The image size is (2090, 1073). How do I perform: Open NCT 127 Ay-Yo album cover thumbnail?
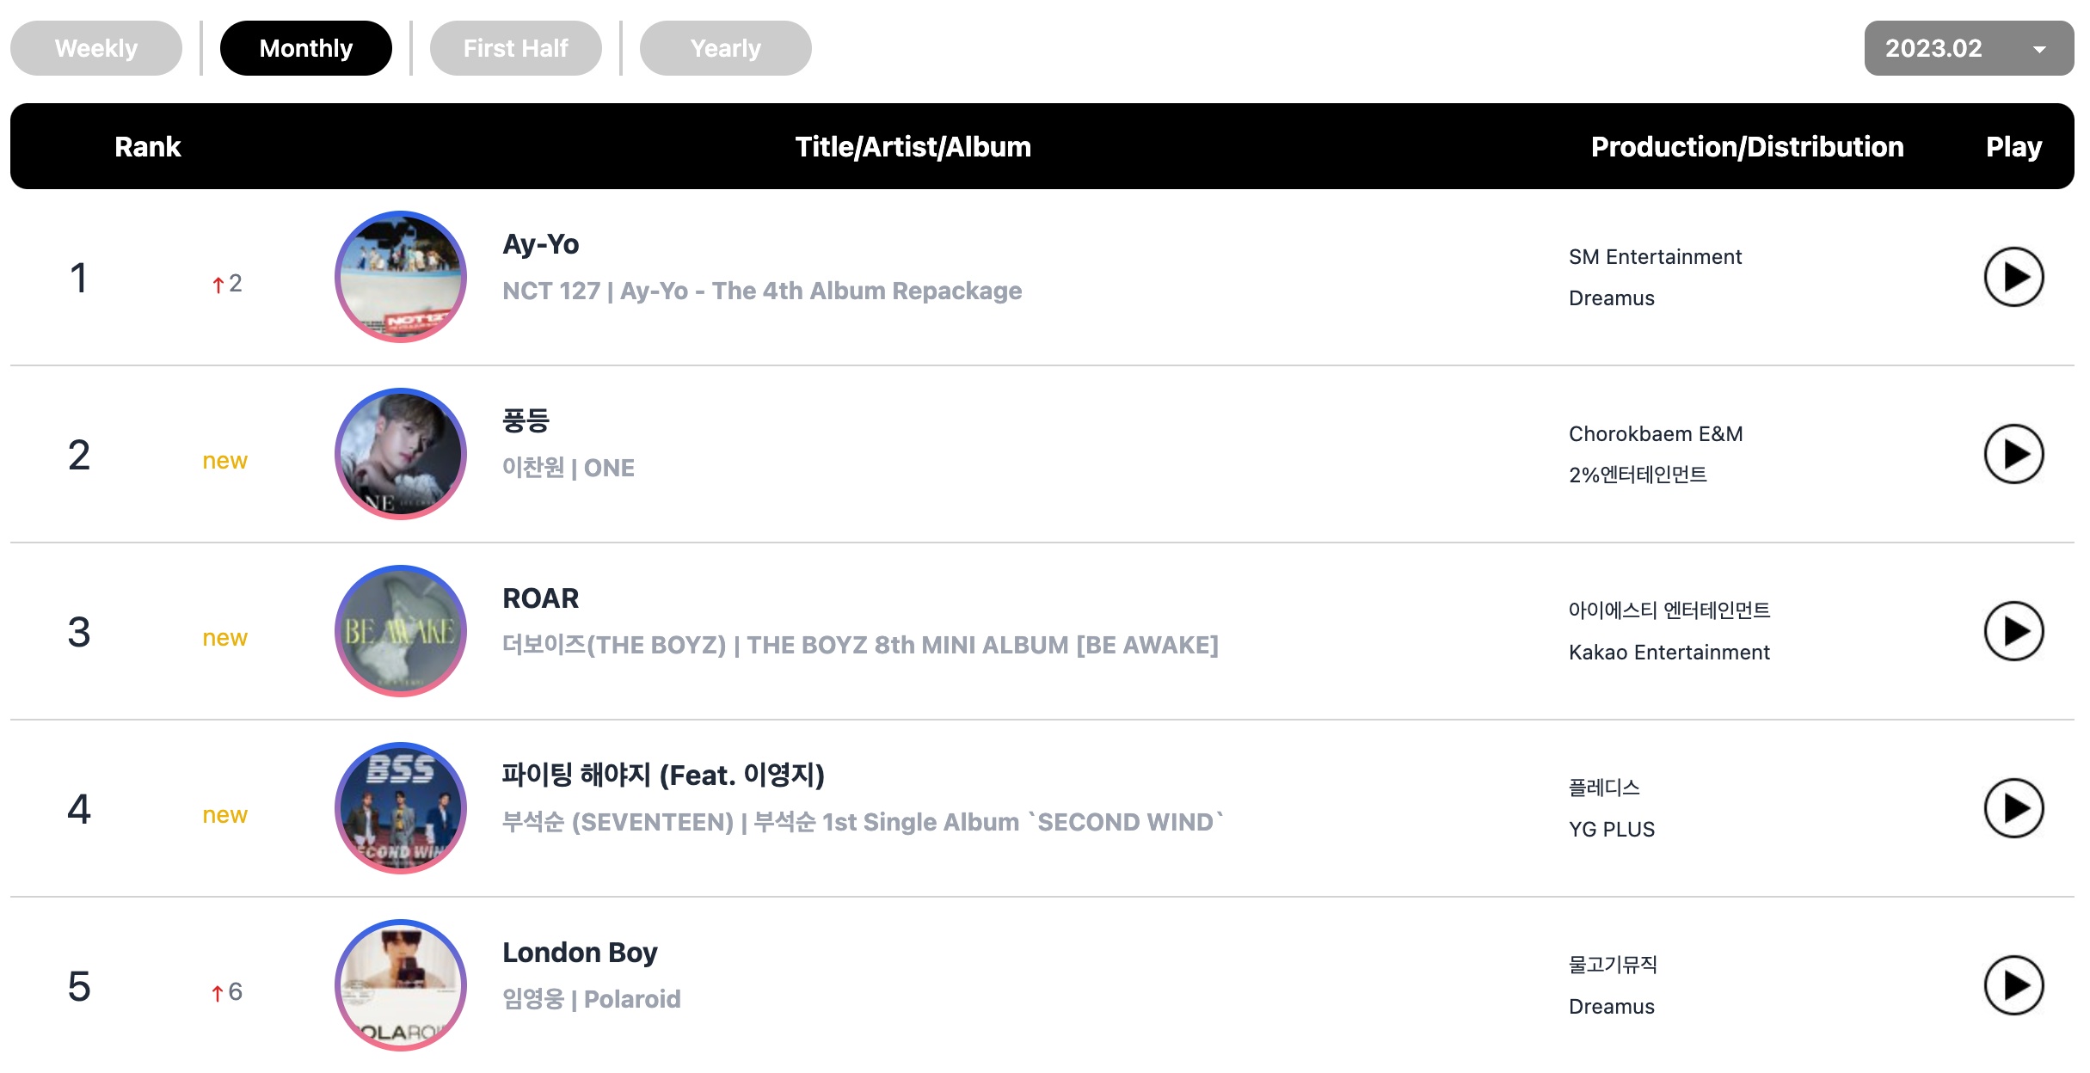[401, 277]
